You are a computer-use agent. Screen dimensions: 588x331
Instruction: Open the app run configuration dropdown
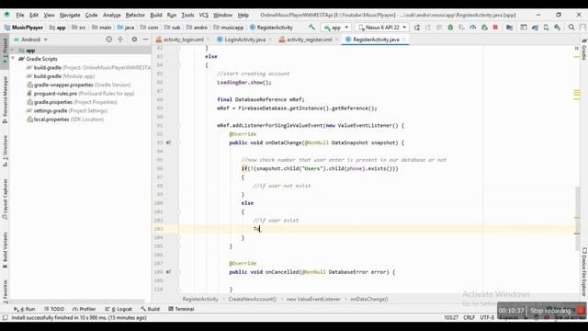(x=336, y=28)
